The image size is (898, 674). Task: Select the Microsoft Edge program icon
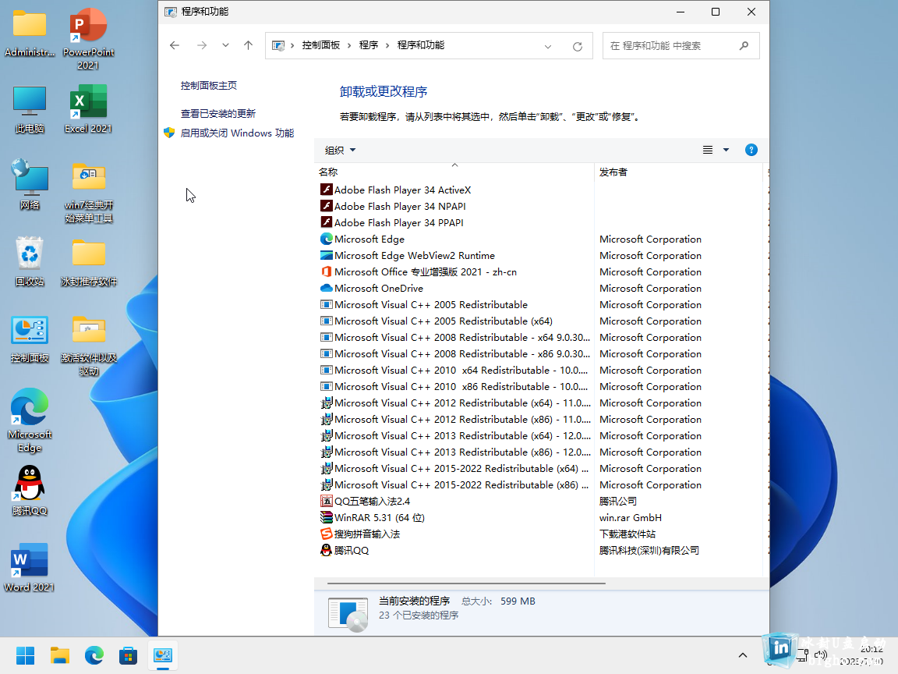point(327,239)
